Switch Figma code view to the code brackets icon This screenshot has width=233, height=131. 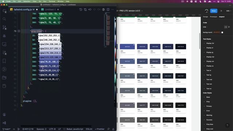click(x=226, y=27)
